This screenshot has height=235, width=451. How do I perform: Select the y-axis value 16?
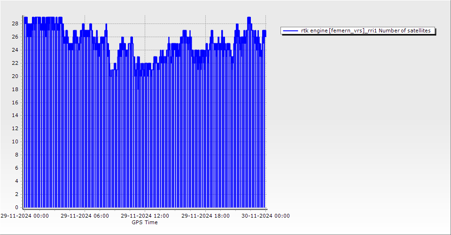pos(15,102)
